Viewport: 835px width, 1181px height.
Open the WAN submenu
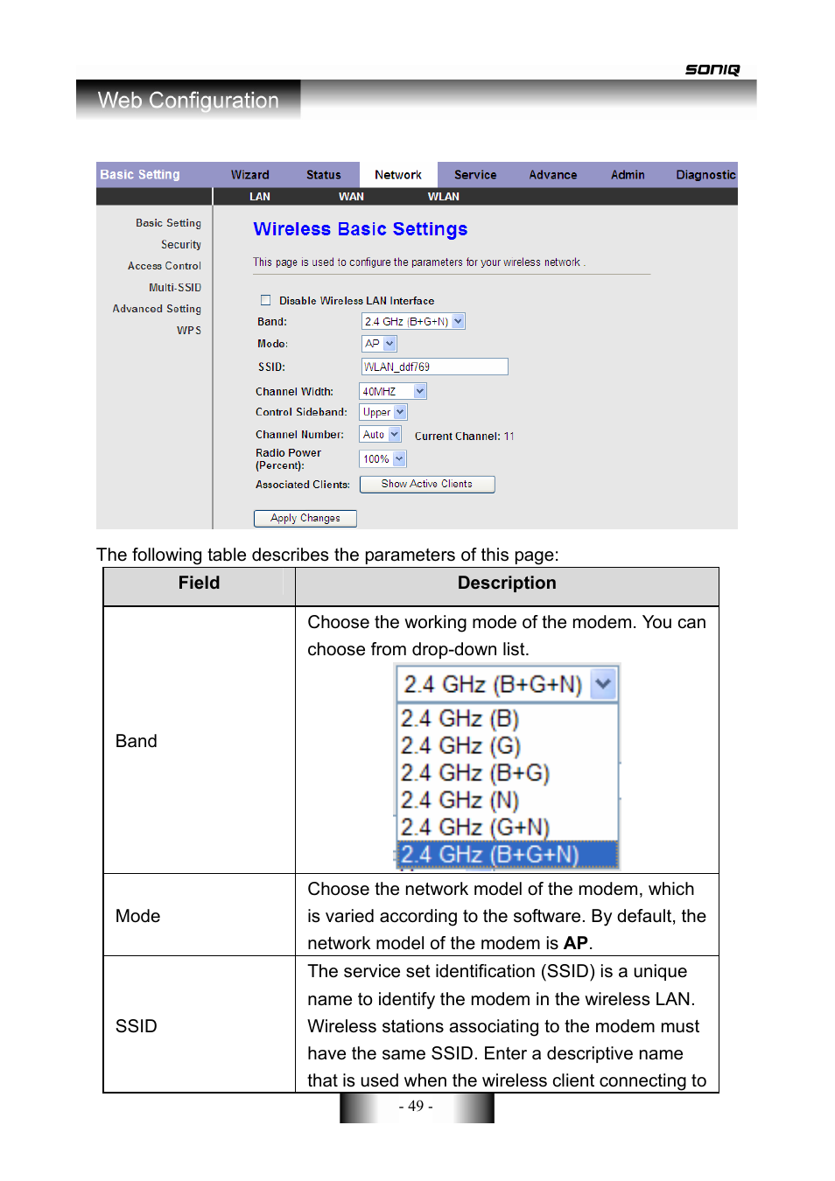click(x=351, y=197)
